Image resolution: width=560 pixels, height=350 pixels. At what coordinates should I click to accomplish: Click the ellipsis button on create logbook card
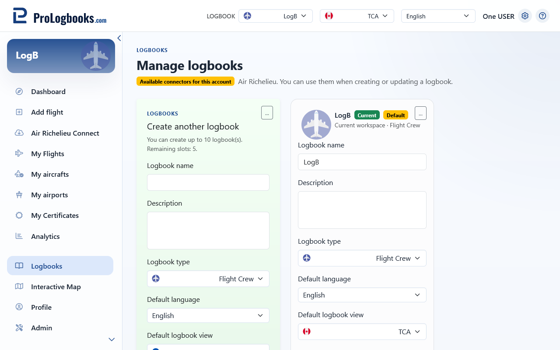[x=267, y=113]
